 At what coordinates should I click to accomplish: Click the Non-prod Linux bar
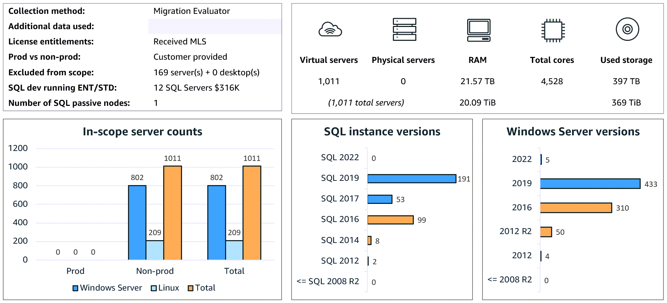(155, 250)
